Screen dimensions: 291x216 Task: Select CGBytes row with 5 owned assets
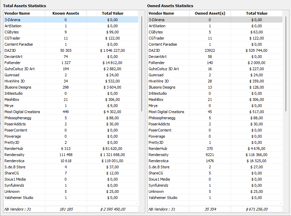[215, 32]
